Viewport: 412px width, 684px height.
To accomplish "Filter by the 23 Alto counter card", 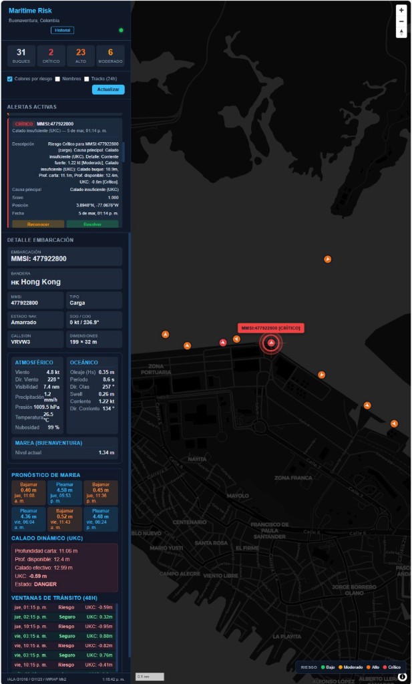I will tap(81, 56).
